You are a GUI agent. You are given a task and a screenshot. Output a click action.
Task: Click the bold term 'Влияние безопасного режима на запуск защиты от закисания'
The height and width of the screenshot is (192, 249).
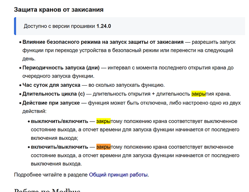(x=103, y=42)
